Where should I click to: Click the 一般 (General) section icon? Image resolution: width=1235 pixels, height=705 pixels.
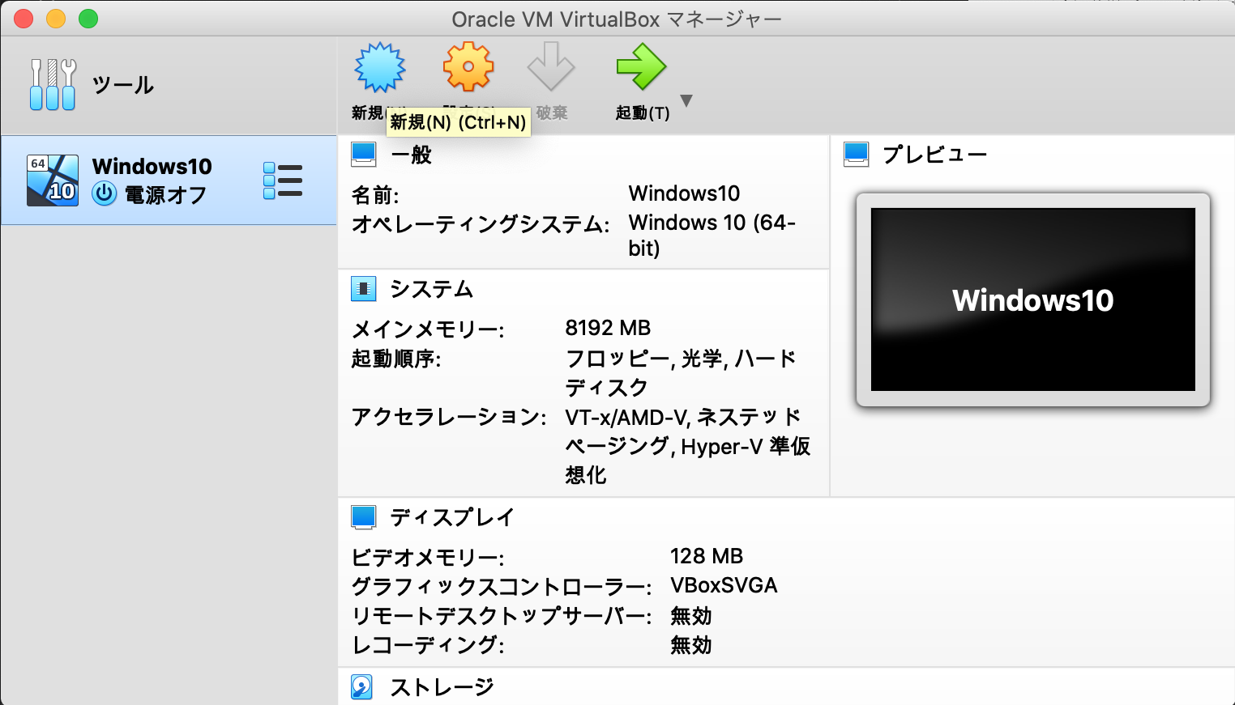[364, 153]
